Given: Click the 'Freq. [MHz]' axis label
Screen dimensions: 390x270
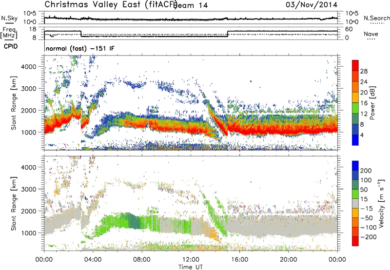Looking at the screenshot, I should coord(9,33).
